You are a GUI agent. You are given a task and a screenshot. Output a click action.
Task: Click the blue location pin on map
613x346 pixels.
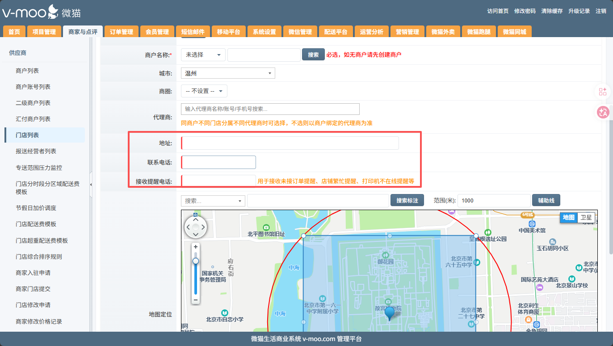point(390,312)
